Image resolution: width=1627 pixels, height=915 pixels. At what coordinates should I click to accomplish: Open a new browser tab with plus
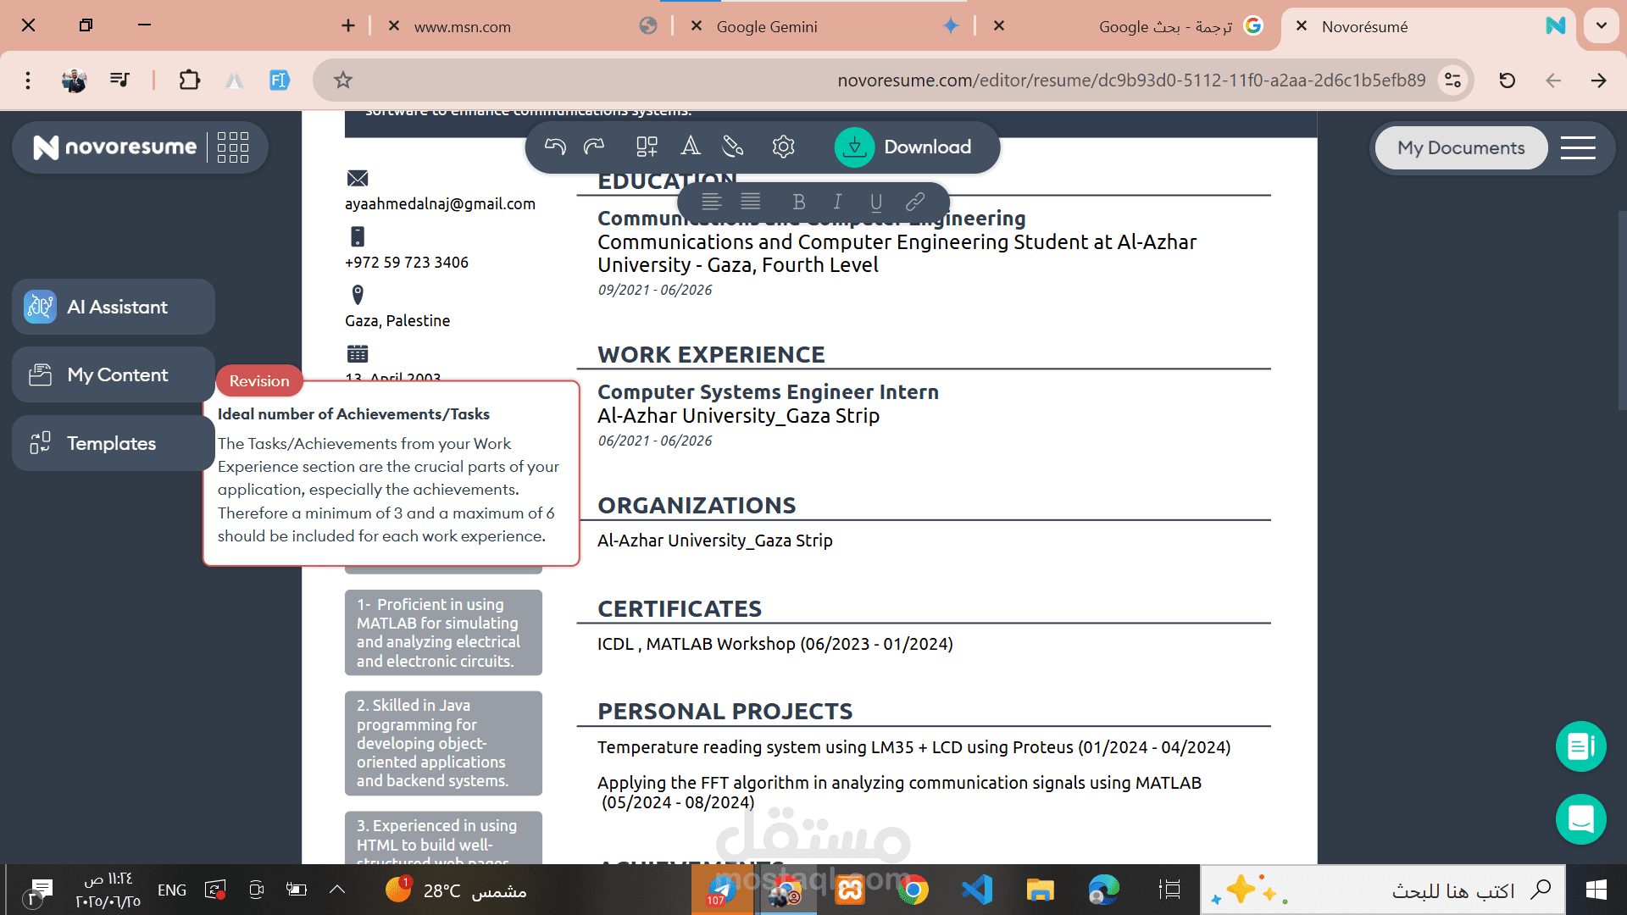point(348,26)
